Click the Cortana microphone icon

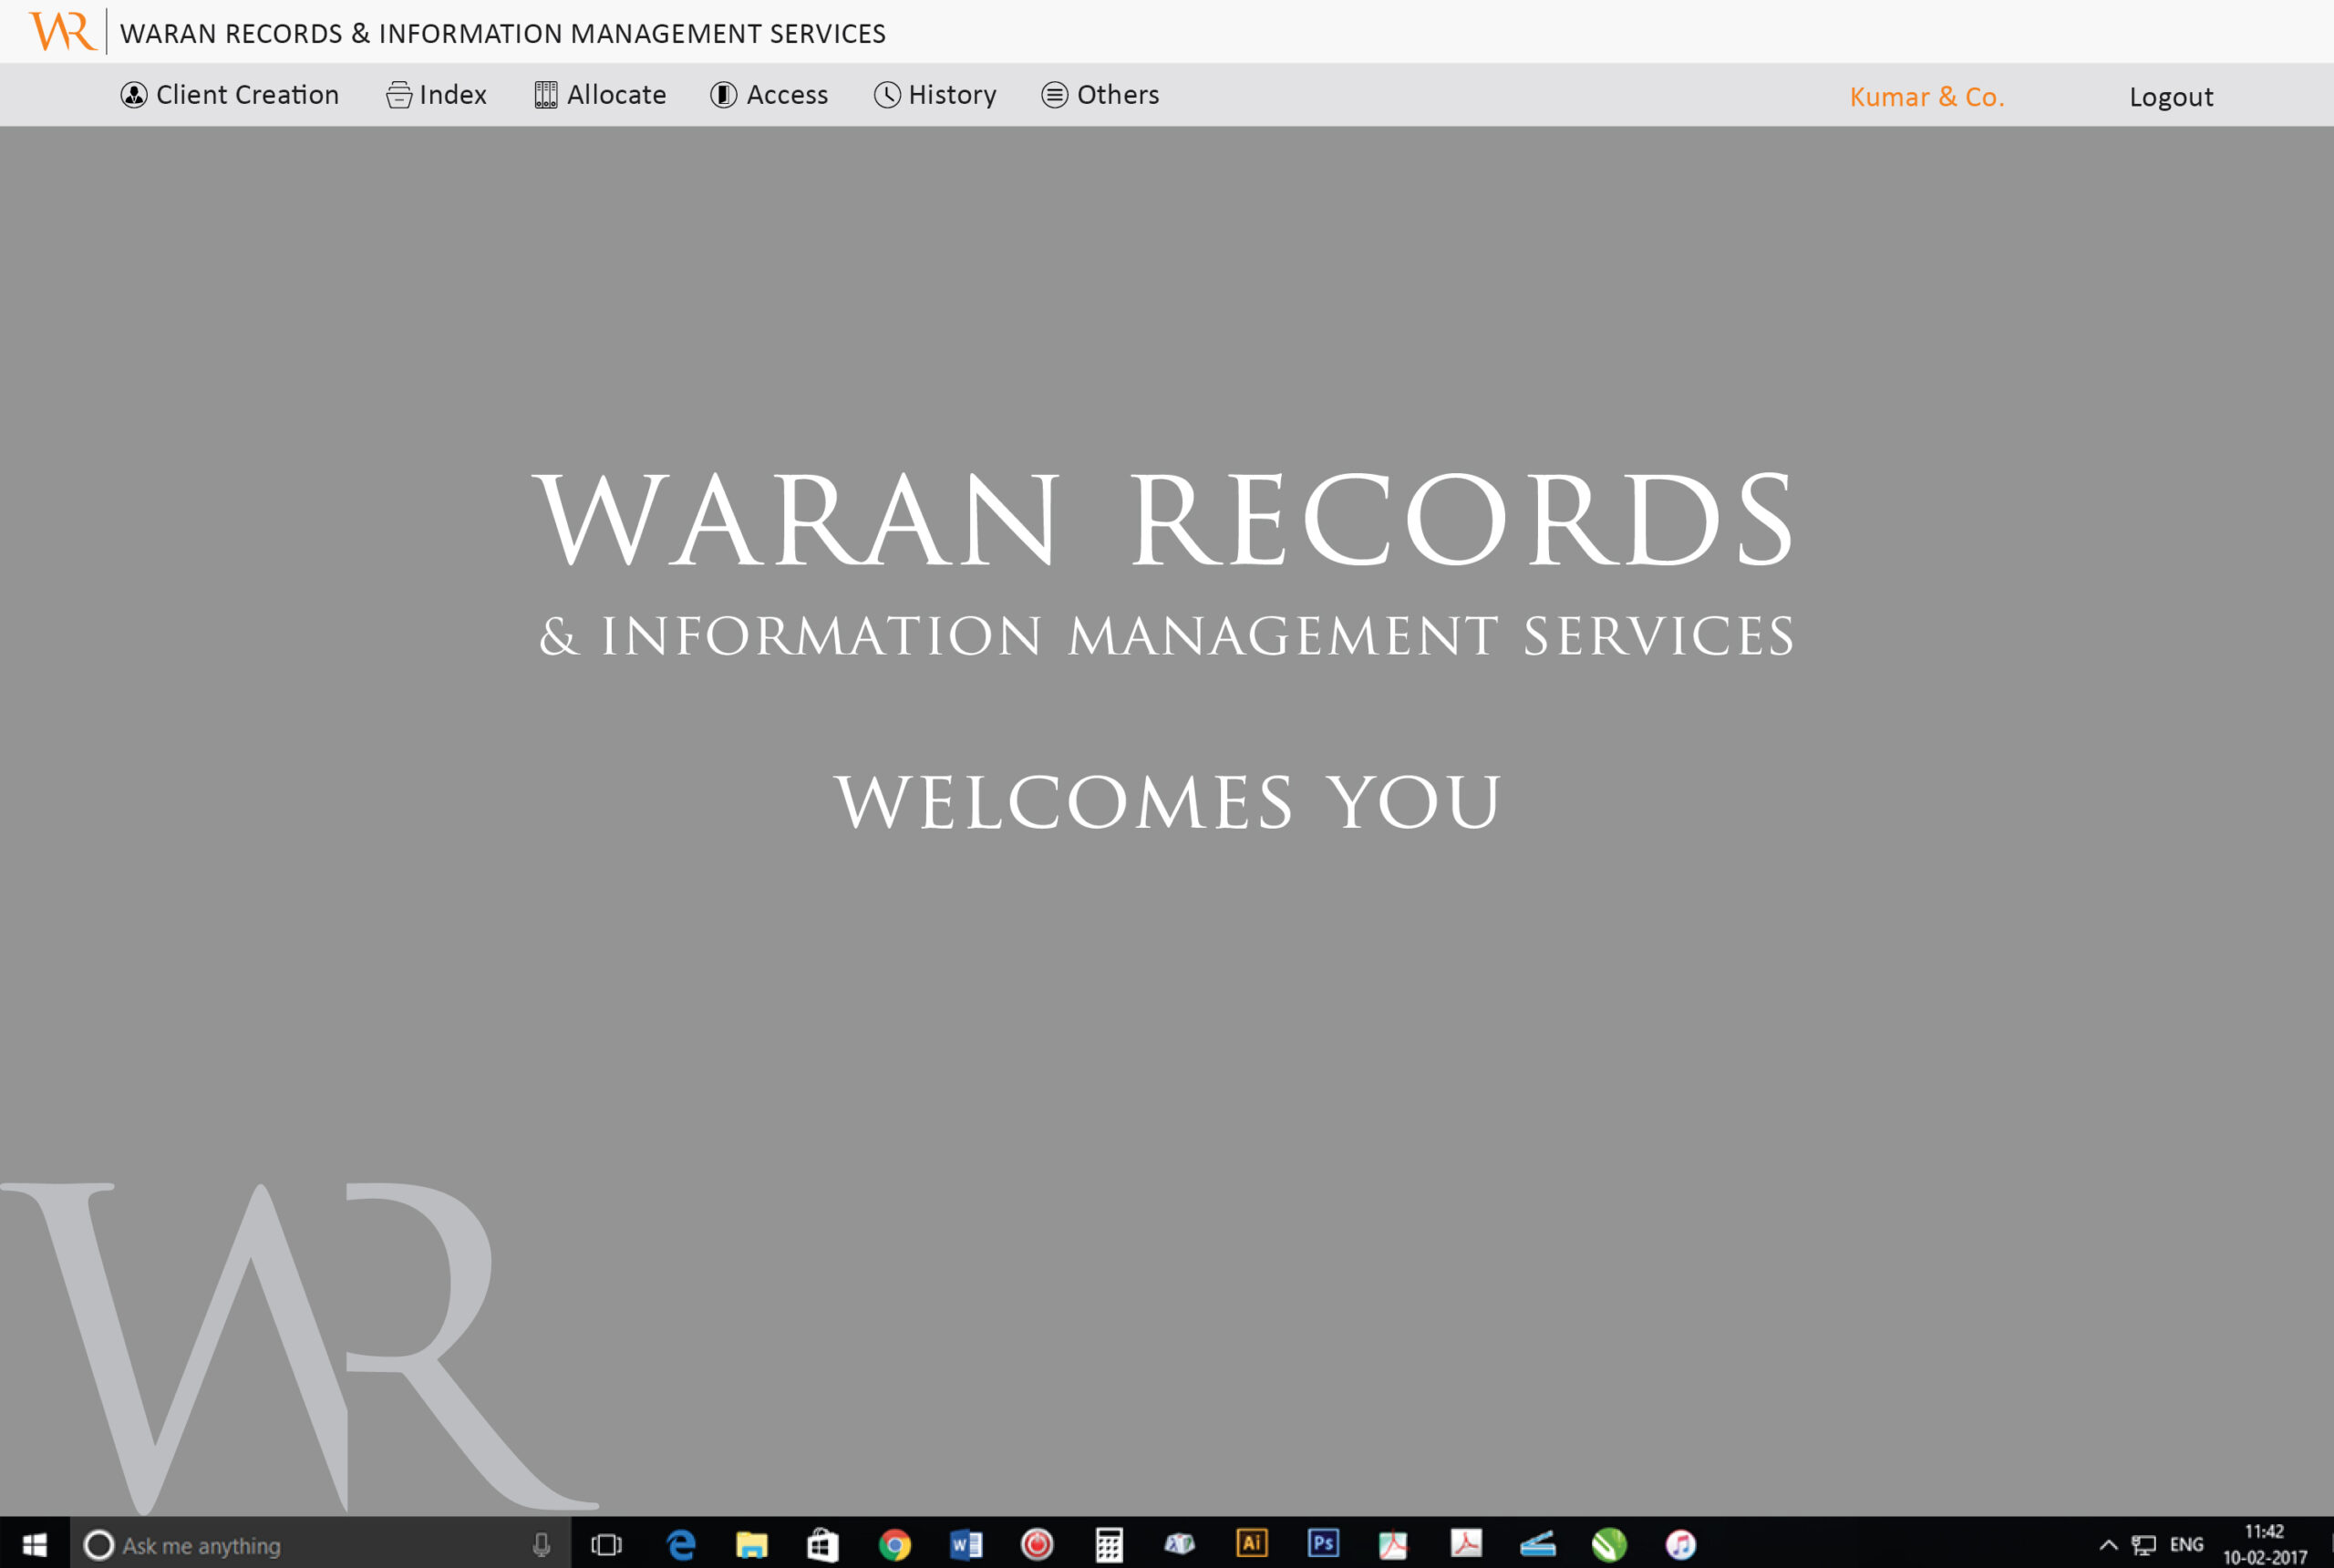[541, 1545]
